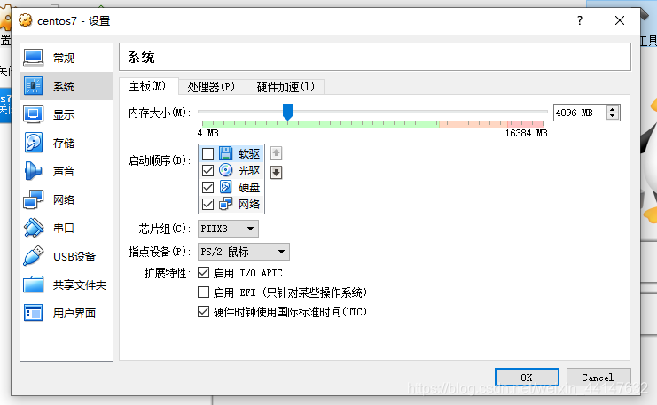Select the 光驱 text in boot order
This screenshot has height=405, width=657.
point(249,170)
